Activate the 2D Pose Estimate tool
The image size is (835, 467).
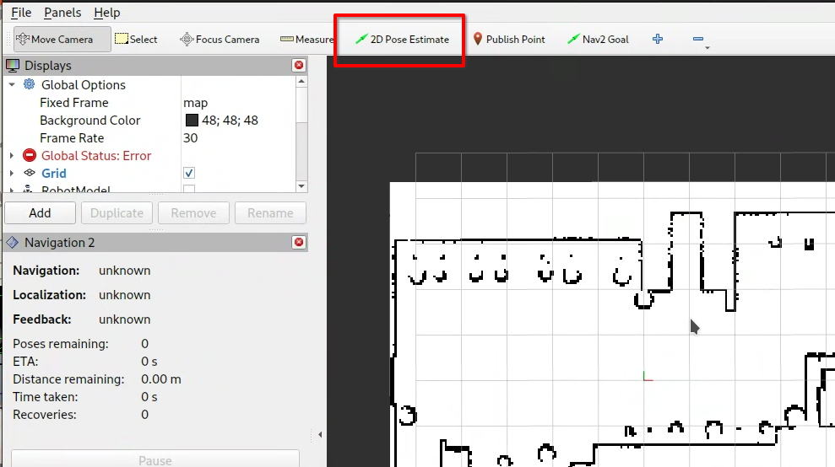point(402,40)
